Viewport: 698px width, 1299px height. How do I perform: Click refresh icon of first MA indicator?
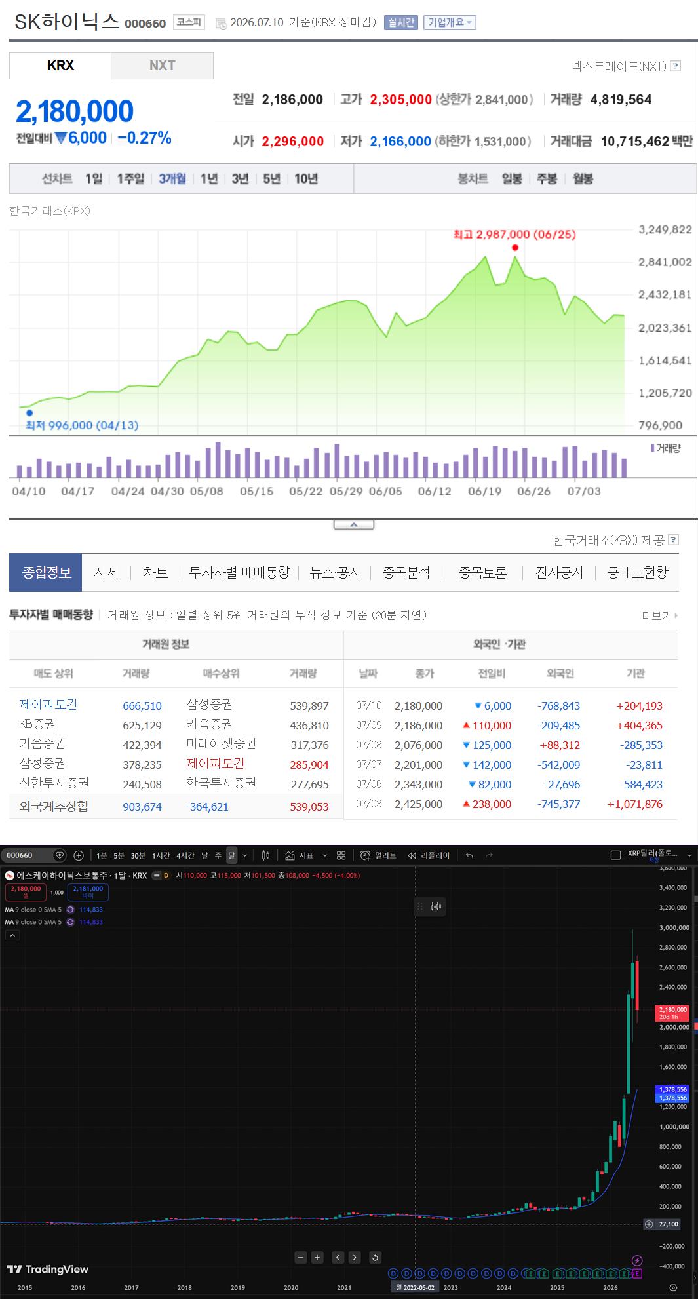tap(70, 910)
